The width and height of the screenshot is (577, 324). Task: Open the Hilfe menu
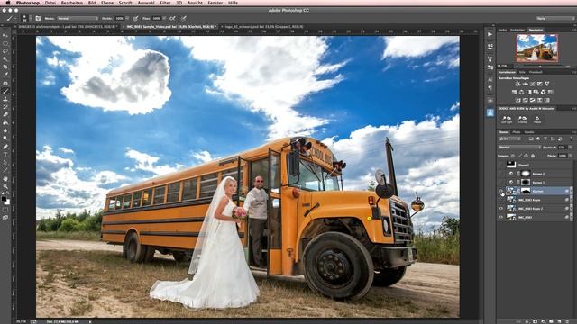233,3
